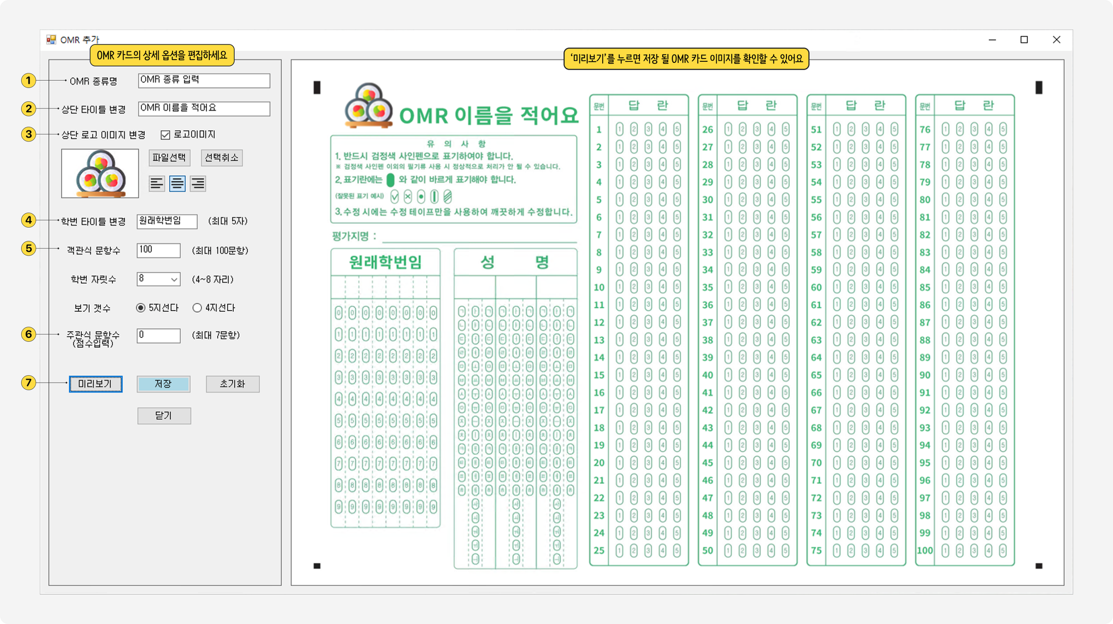
Task: Click the align right logo icon
Action: 198,184
